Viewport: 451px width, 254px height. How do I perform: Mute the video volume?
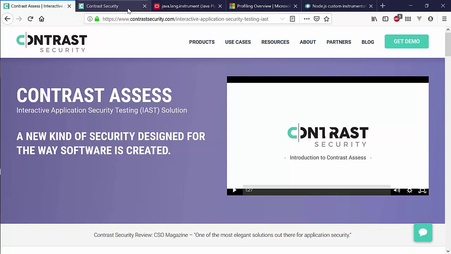click(397, 190)
